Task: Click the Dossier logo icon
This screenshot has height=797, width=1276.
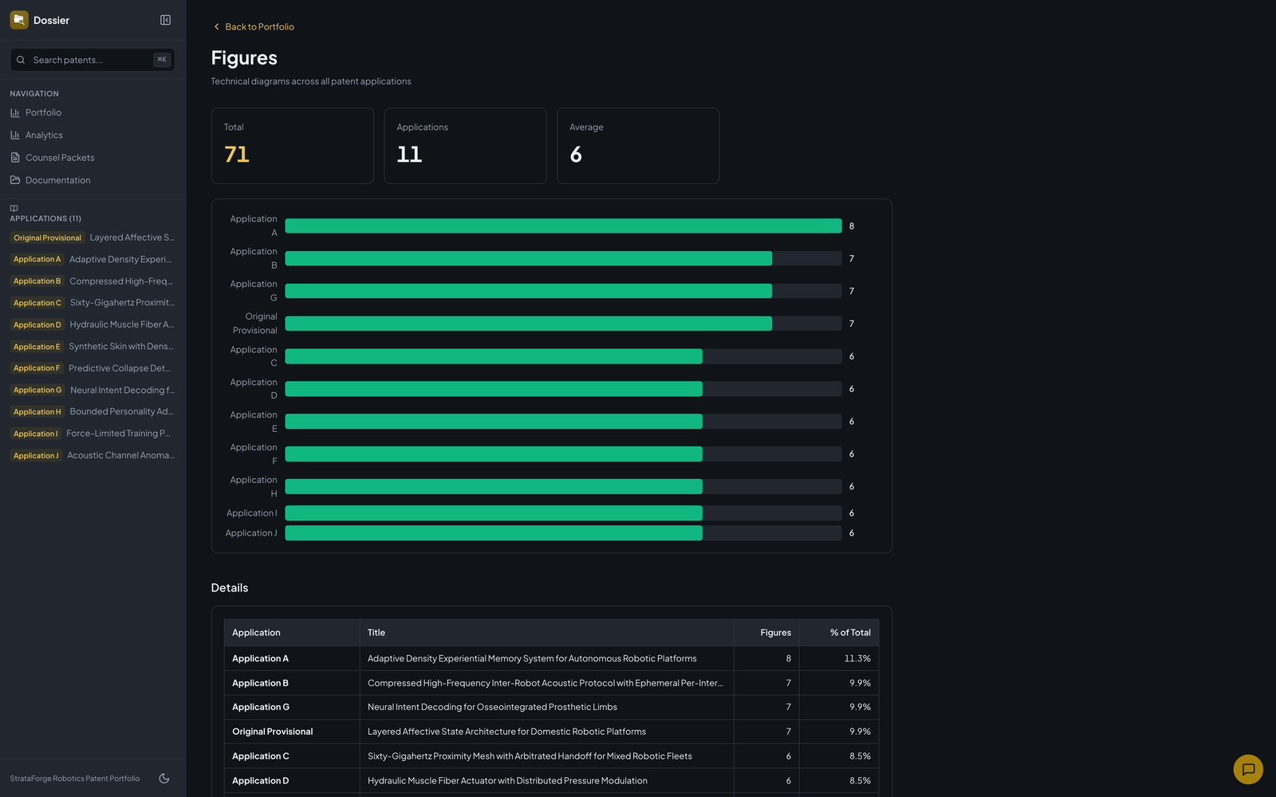Action: pyautogui.click(x=19, y=20)
